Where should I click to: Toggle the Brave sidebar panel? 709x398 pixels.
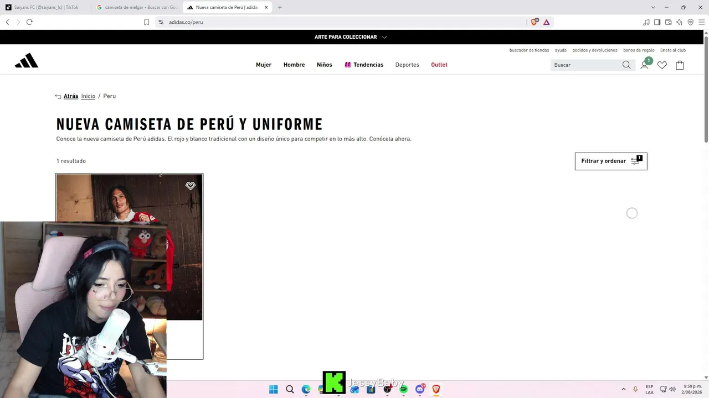tap(657, 22)
